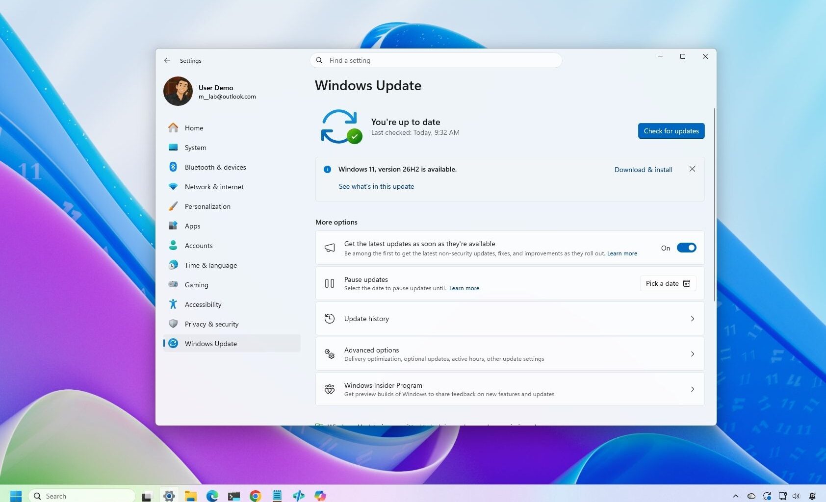Click the Accessibility figure icon

[x=173, y=304]
